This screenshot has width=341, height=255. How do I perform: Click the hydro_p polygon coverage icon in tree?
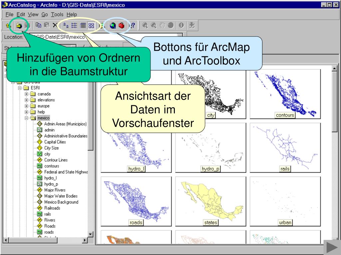39,184
